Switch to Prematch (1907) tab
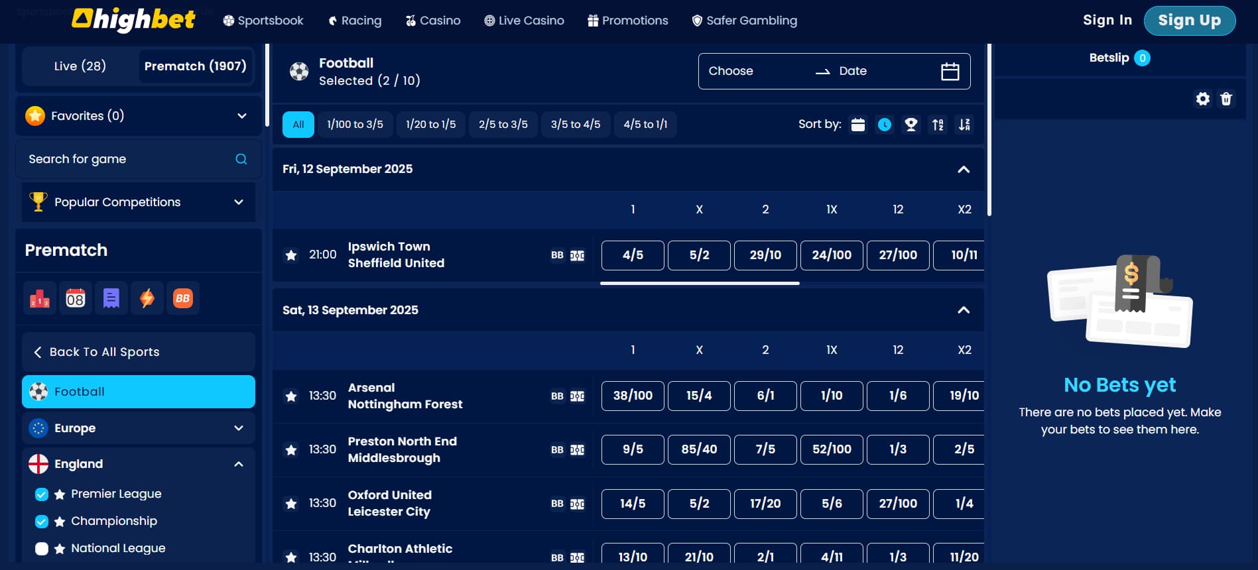 [x=195, y=66]
